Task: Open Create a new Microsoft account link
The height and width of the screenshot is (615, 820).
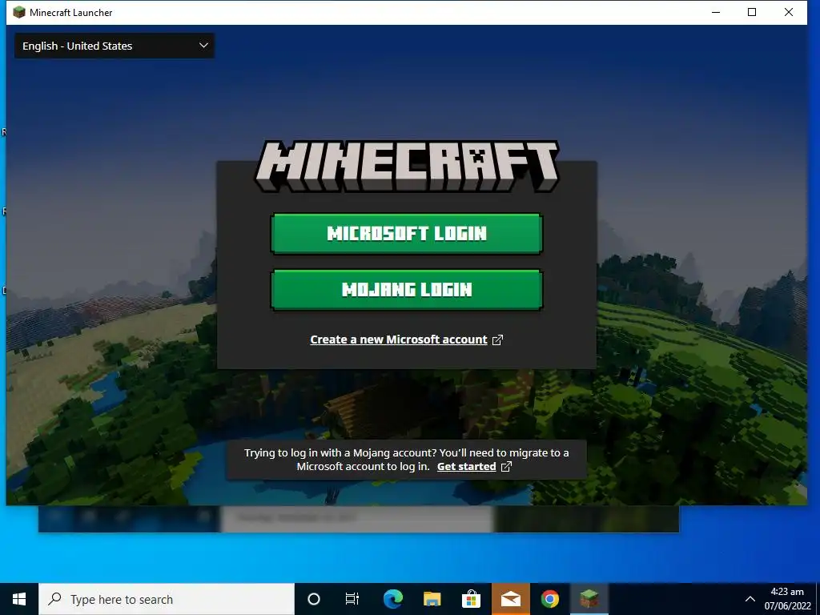Action: click(x=399, y=340)
